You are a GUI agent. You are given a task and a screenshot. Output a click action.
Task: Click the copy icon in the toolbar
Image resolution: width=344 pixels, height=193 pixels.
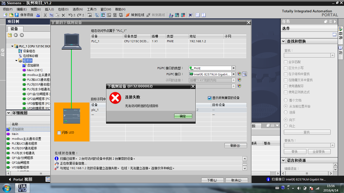point(51,15)
